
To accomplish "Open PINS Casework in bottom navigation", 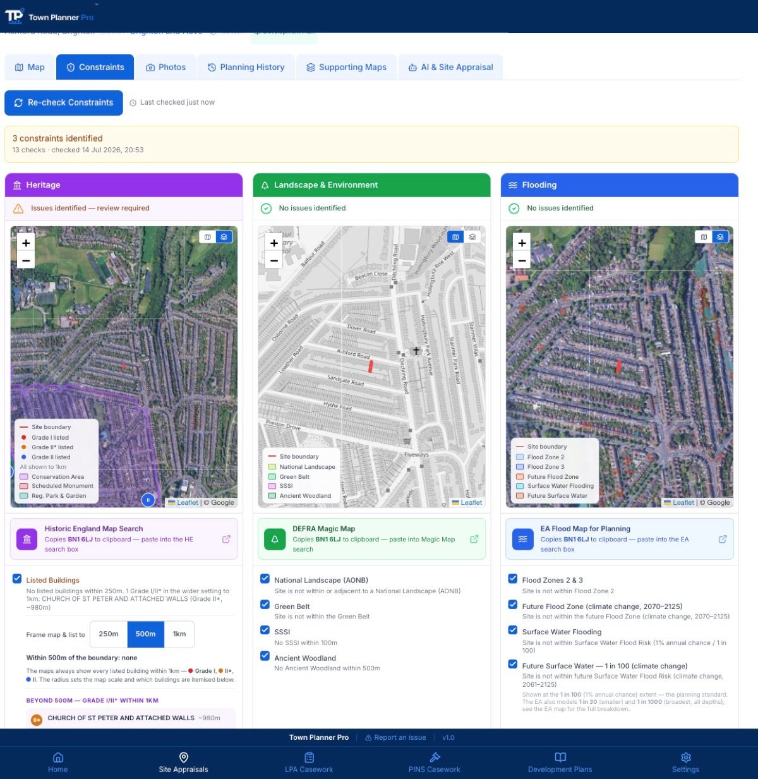I will point(435,763).
